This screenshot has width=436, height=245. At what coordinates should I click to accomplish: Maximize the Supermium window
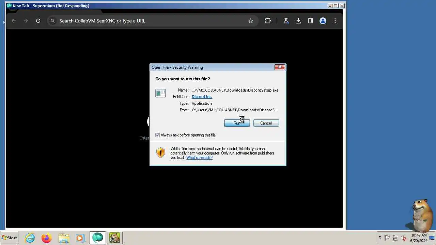click(x=336, y=6)
